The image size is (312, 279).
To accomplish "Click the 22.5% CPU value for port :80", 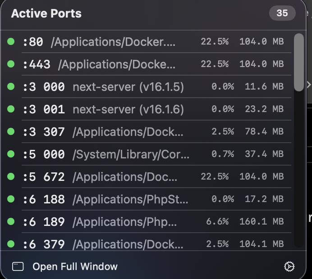I will [215, 41].
